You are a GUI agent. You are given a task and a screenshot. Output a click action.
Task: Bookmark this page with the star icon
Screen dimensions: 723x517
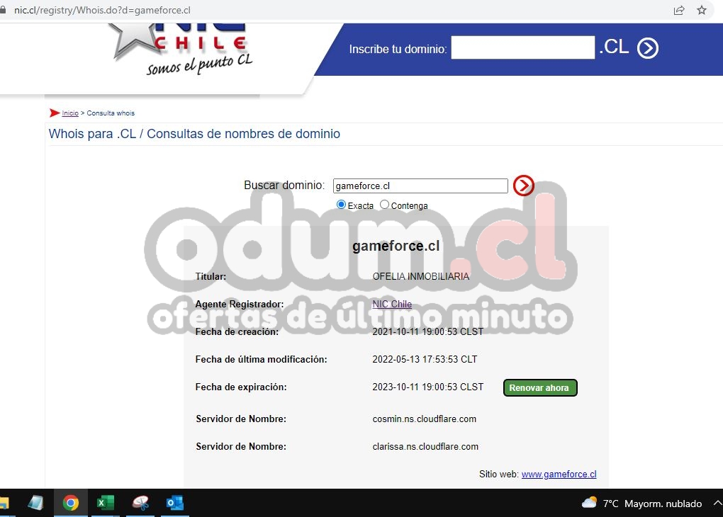point(701,10)
